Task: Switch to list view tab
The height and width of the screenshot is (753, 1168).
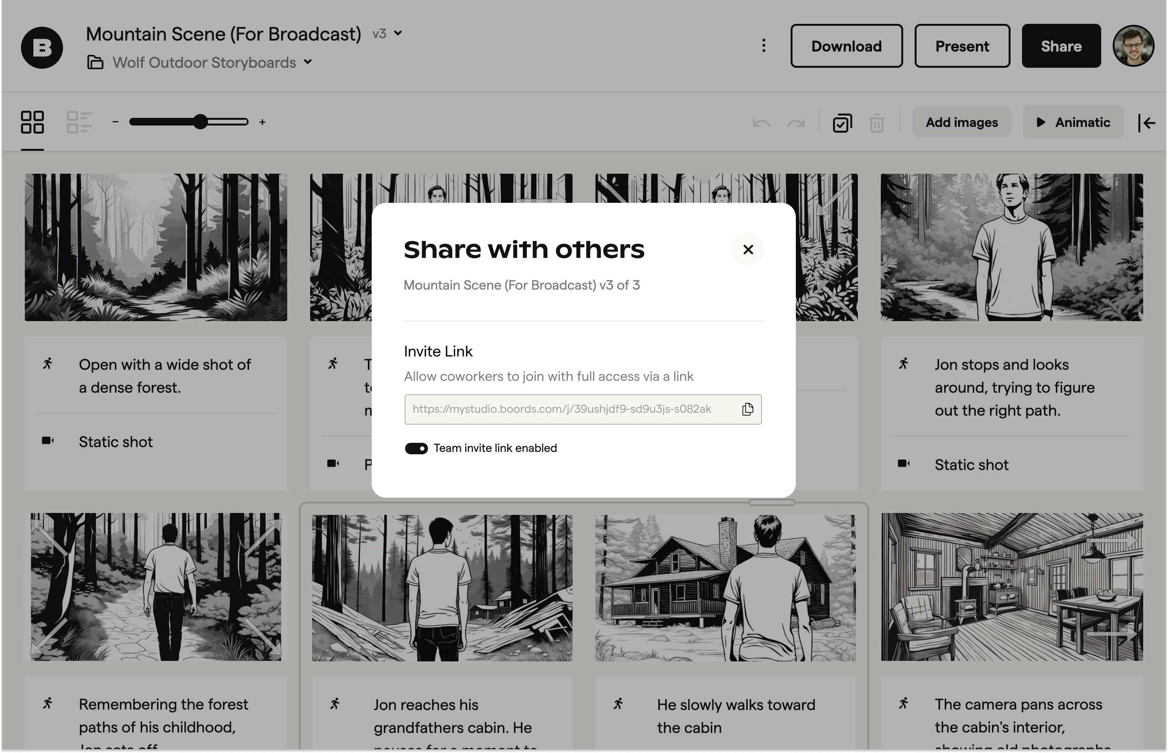Action: coord(79,122)
